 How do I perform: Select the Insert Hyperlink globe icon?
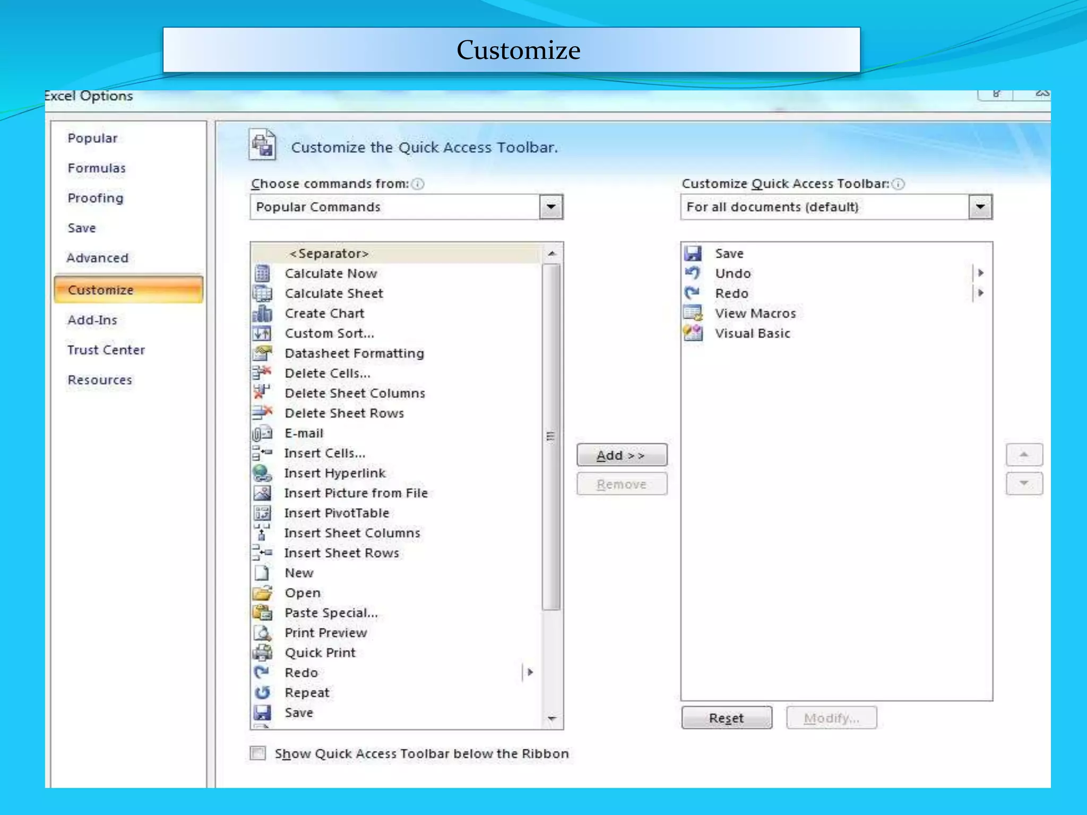coord(262,473)
